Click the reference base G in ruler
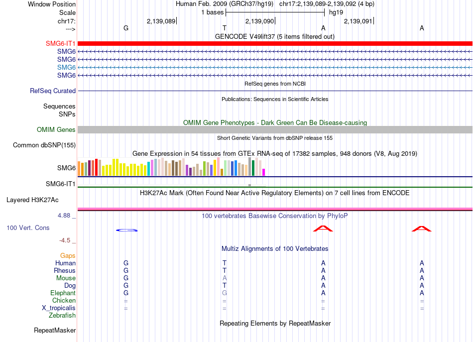 (x=126, y=28)
